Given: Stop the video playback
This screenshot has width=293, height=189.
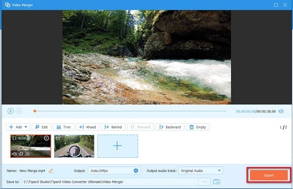Looking at the screenshot, I should [x=19, y=111].
